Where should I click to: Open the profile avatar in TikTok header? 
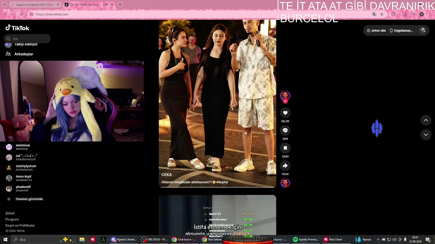[x=422, y=30]
